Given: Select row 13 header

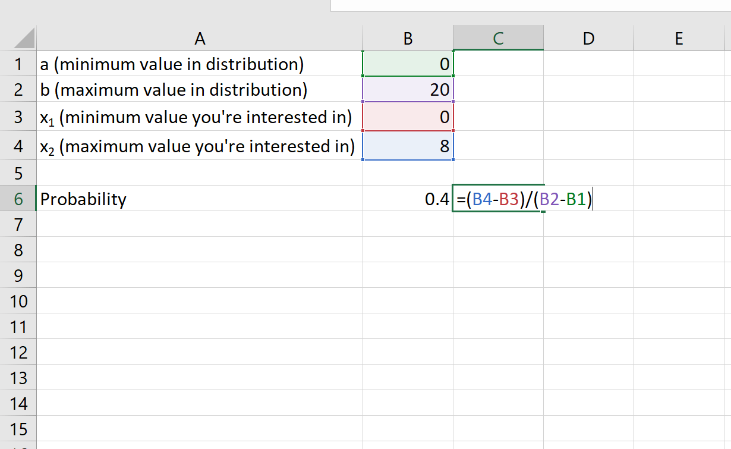Looking at the screenshot, I should point(18,378).
